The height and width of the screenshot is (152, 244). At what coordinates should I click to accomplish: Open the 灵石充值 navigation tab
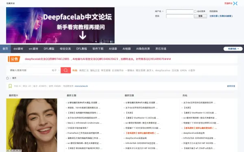click(161, 49)
